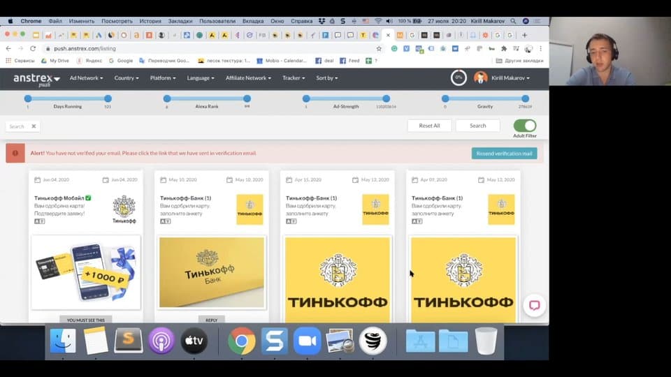The width and height of the screenshot is (671, 377).
Task: Open Тинькофф Мобайл +1000 ₽ ad image
Action: pyautogui.click(x=86, y=272)
